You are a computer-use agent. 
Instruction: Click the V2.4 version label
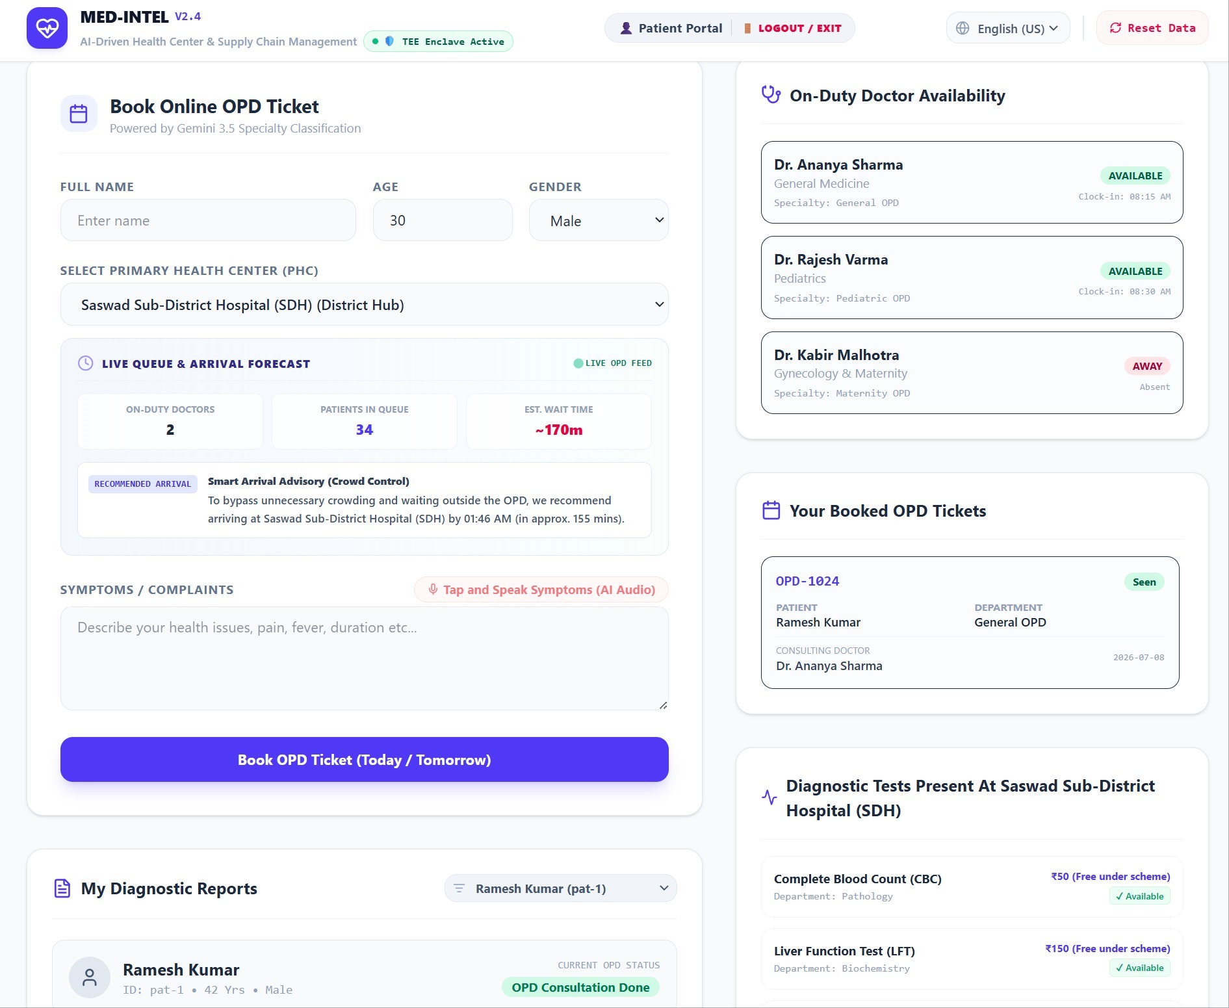point(188,16)
